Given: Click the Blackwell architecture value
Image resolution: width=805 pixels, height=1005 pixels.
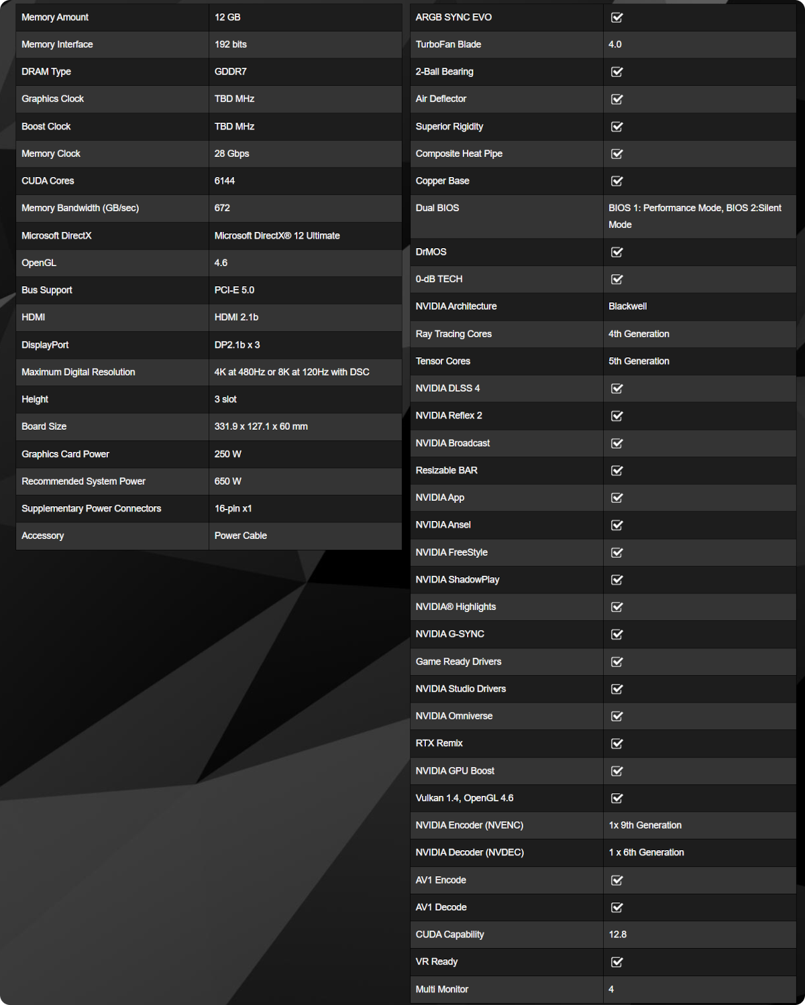Looking at the screenshot, I should [627, 306].
